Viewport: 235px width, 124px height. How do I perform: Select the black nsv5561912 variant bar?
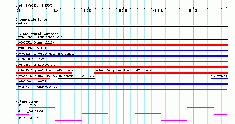tap(121, 40)
